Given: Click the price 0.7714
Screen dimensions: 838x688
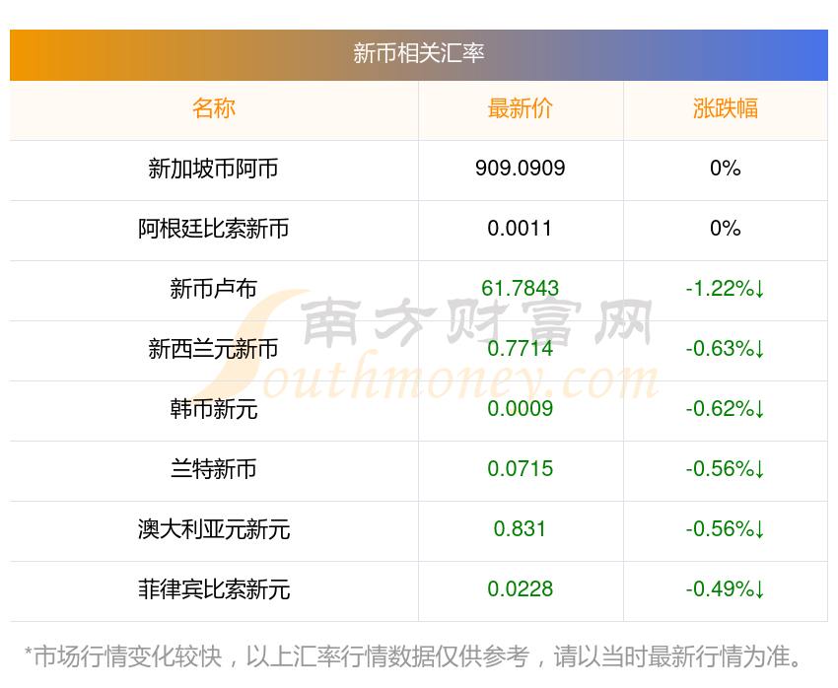Looking at the screenshot, I should [x=520, y=349].
